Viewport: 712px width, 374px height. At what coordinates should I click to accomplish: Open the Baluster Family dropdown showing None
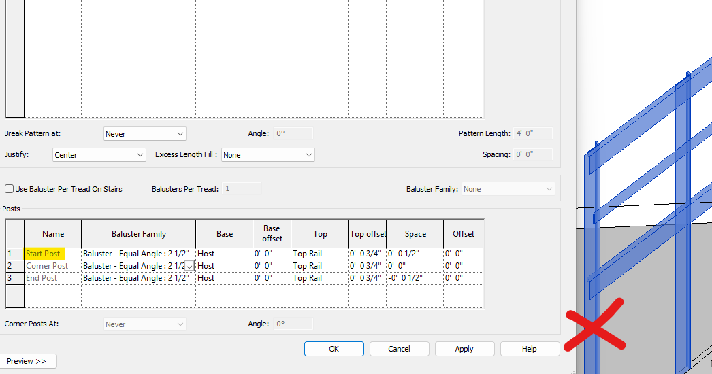508,189
